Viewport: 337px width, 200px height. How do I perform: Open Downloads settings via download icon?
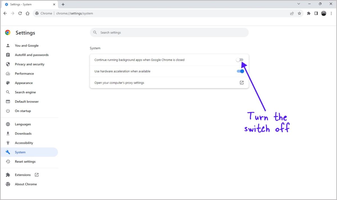(8, 133)
